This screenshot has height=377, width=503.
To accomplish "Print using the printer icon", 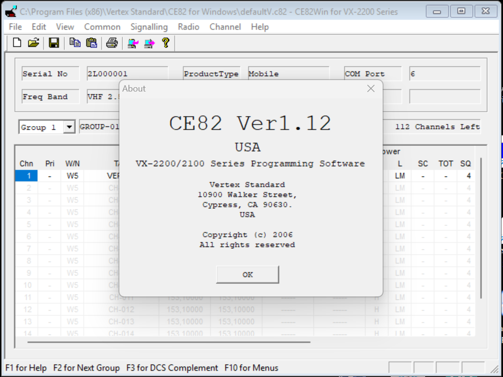I will [x=112, y=43].
